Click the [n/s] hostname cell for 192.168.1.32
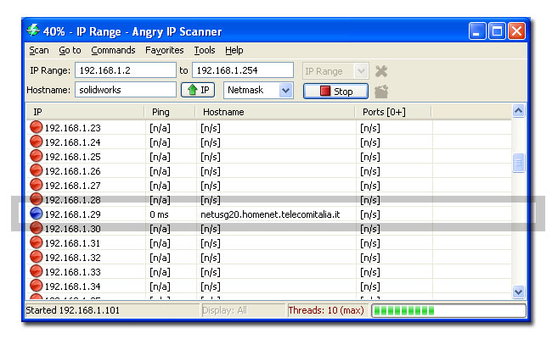 click(x=211, y=258)
